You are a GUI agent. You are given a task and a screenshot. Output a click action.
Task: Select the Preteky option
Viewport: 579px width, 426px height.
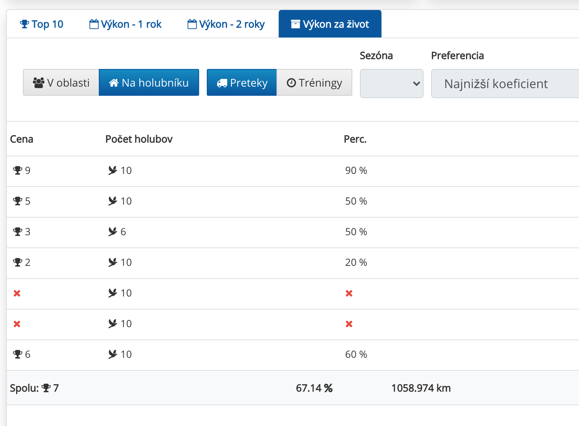242,82
